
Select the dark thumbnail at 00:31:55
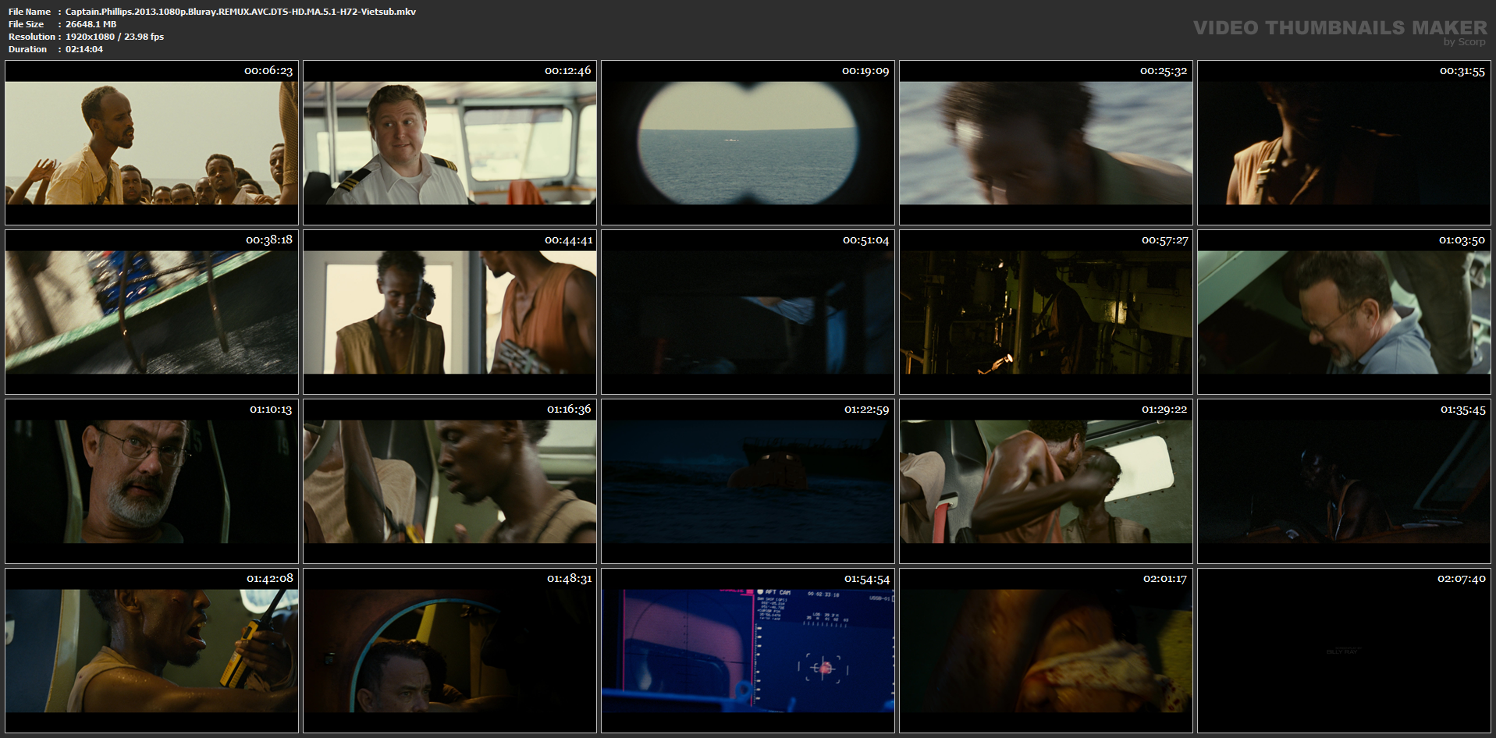[1344, 143]
